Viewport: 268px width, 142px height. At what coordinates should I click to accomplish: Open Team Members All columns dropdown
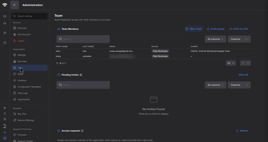click(215, 39)
